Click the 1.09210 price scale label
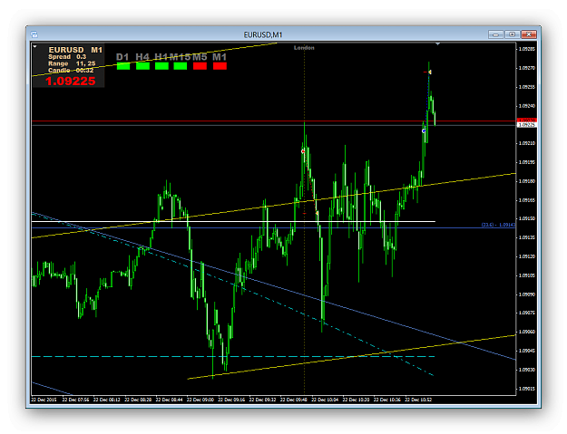Screen dimensions: 567x434 527,143
